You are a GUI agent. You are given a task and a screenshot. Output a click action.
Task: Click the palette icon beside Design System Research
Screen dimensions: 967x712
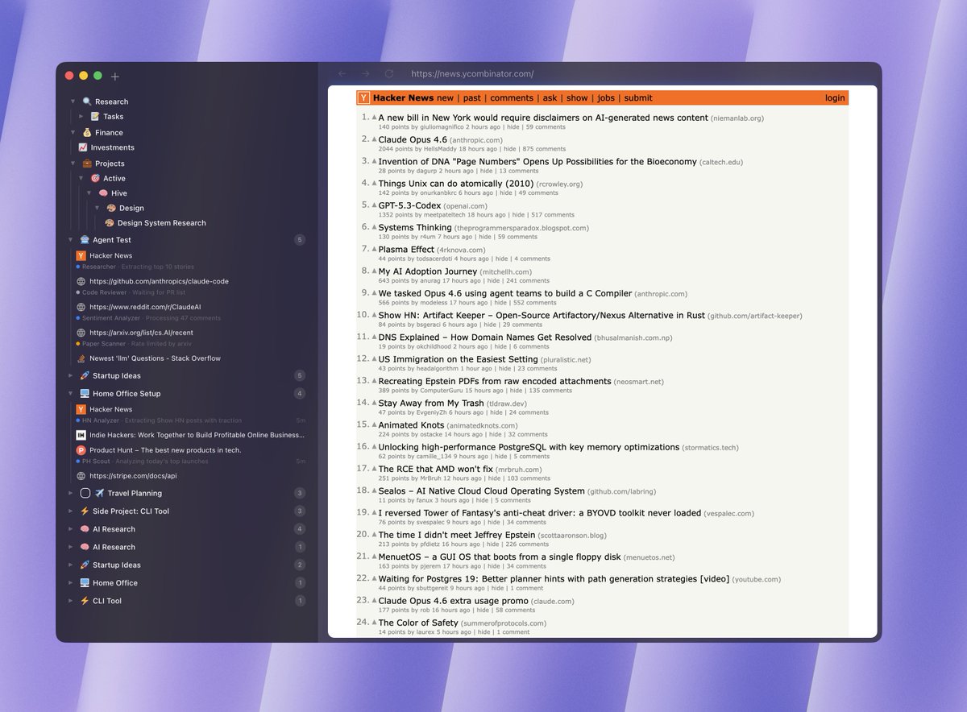[110, 223]
